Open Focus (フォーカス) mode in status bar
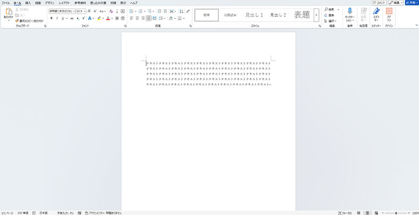The image size is (419, 215). tap(345, 213)
